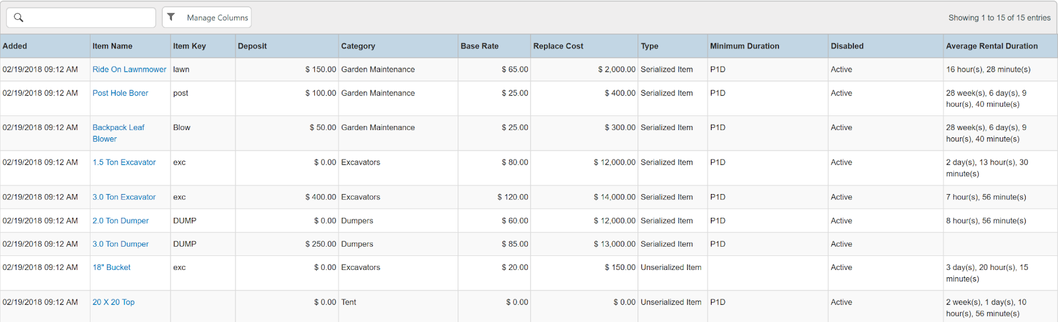Sort by Deposit column header
This screenshot has width=1058, height=322.
(253, 46)
